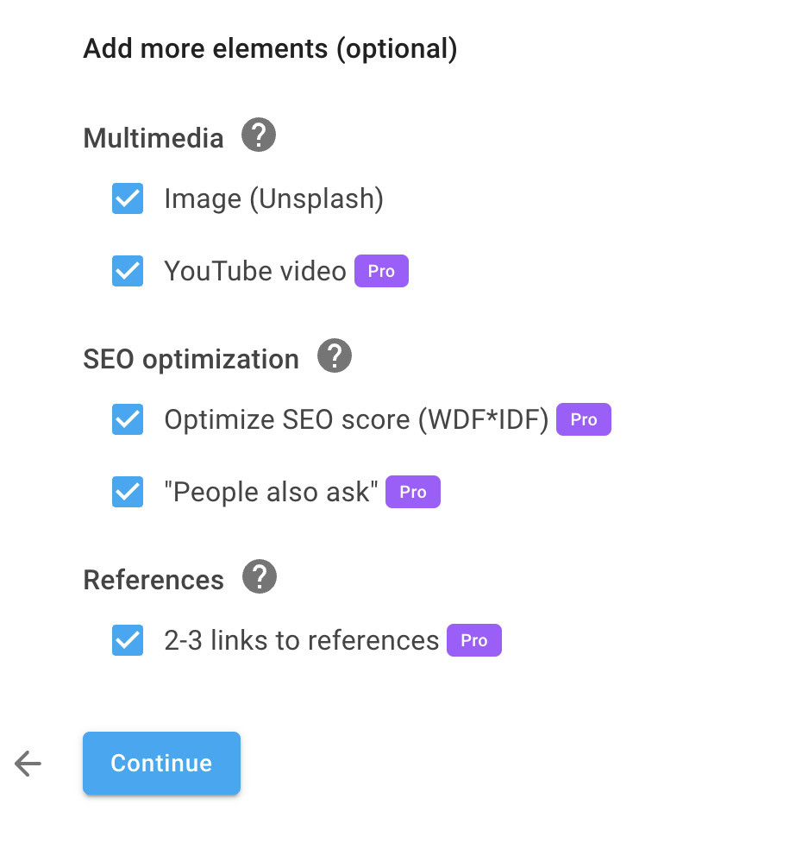Click the Pro badge next to YouTube video
The height and width of the screenshot is (868, 802).
[x=381, y=270]
